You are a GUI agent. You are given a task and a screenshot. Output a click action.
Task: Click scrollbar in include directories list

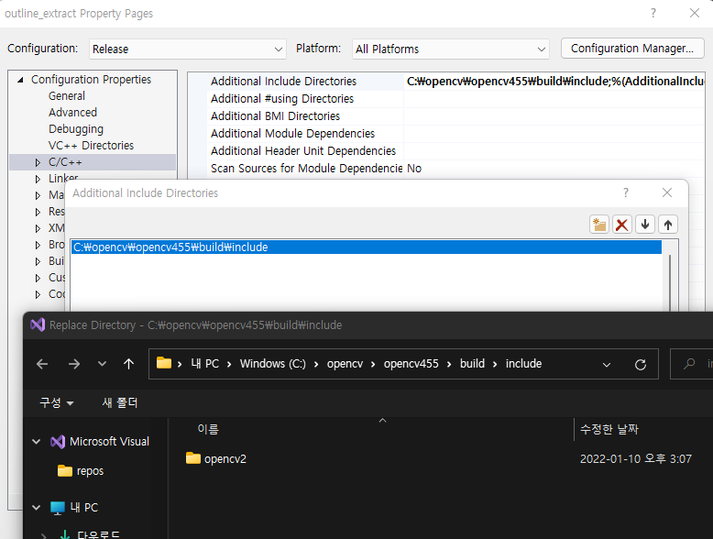[x=669, y=282]
